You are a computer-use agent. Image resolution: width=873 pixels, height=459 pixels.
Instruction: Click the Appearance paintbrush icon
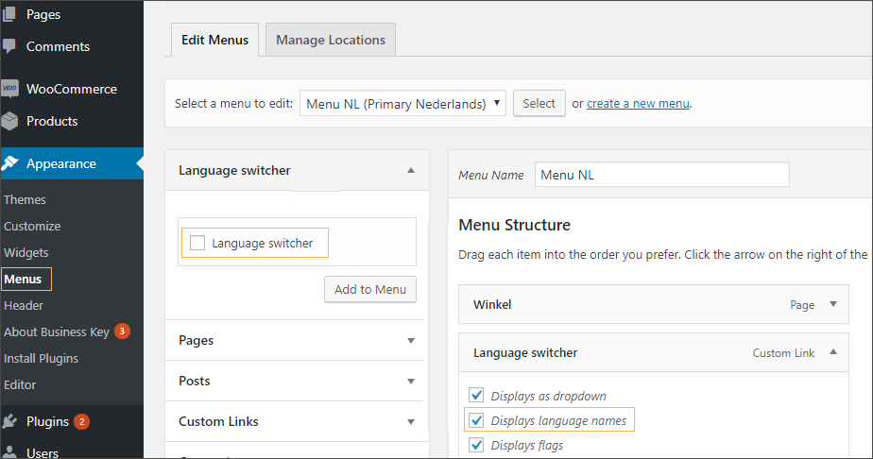click(x=9, y=163)
